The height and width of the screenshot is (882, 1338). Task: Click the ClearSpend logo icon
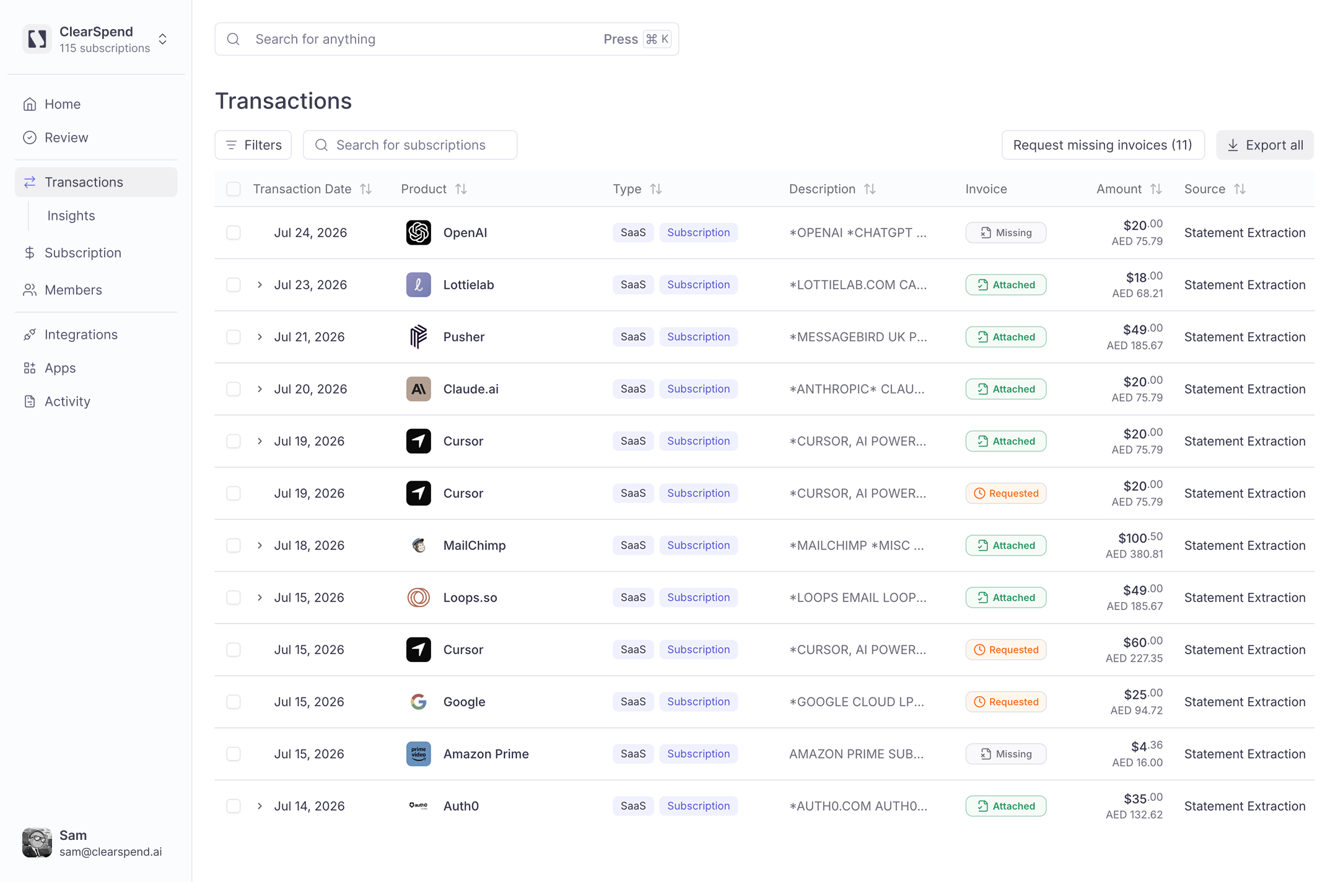(37, 39)
